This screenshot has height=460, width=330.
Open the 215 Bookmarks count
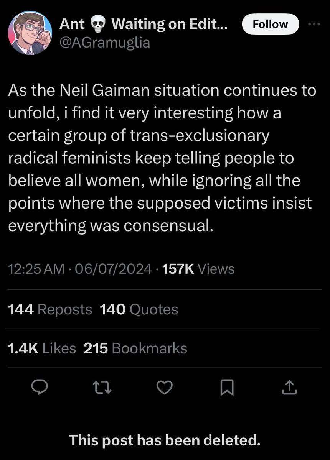pyautogui.click(x=135, y=348)
